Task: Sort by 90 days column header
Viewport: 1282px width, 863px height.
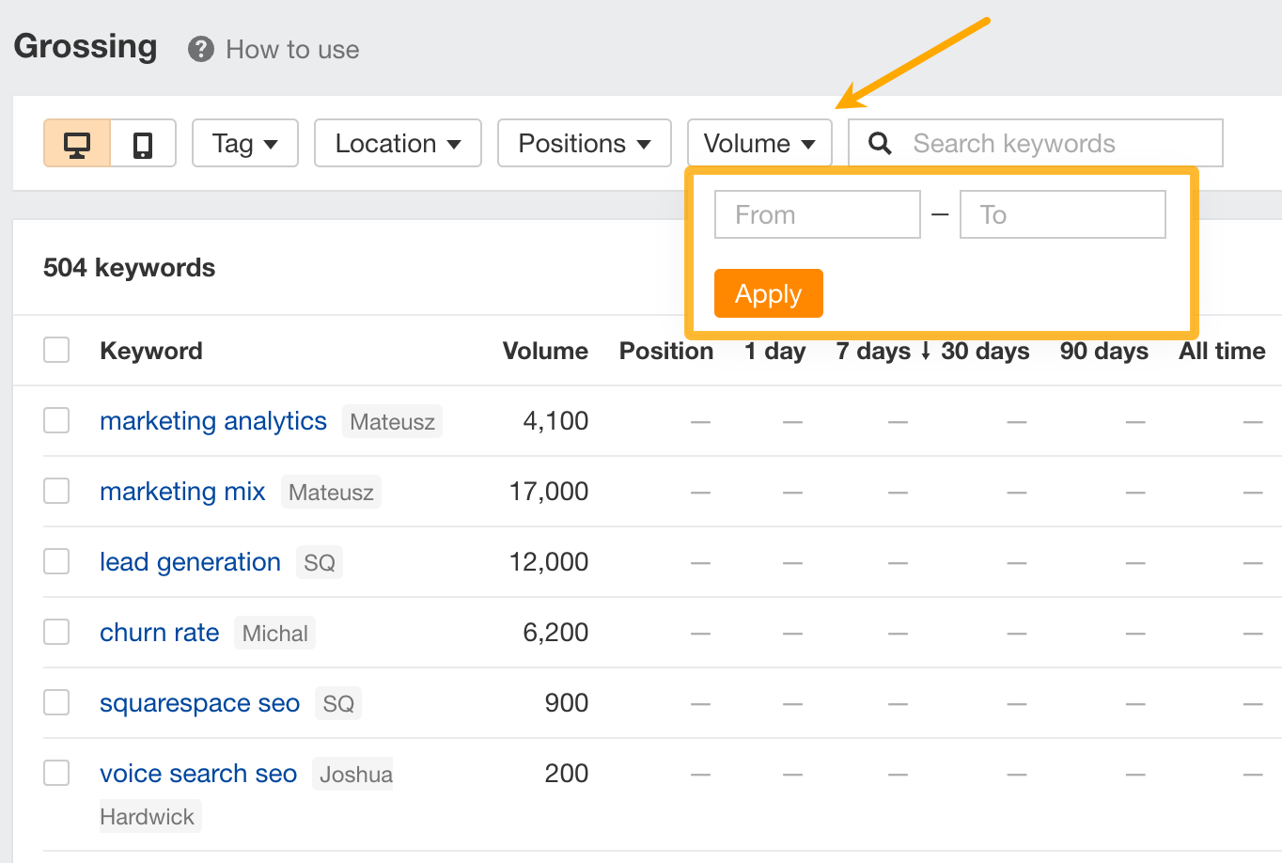Action: click(1104, 351)
